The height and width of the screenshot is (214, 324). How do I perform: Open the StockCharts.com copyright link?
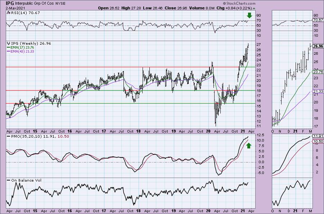click(x=239, y=3)
